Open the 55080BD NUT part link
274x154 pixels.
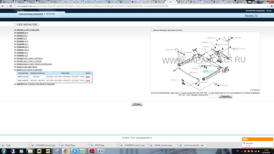tap(22, 53)
